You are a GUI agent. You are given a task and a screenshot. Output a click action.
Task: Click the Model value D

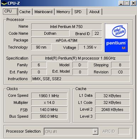(80, 65)
